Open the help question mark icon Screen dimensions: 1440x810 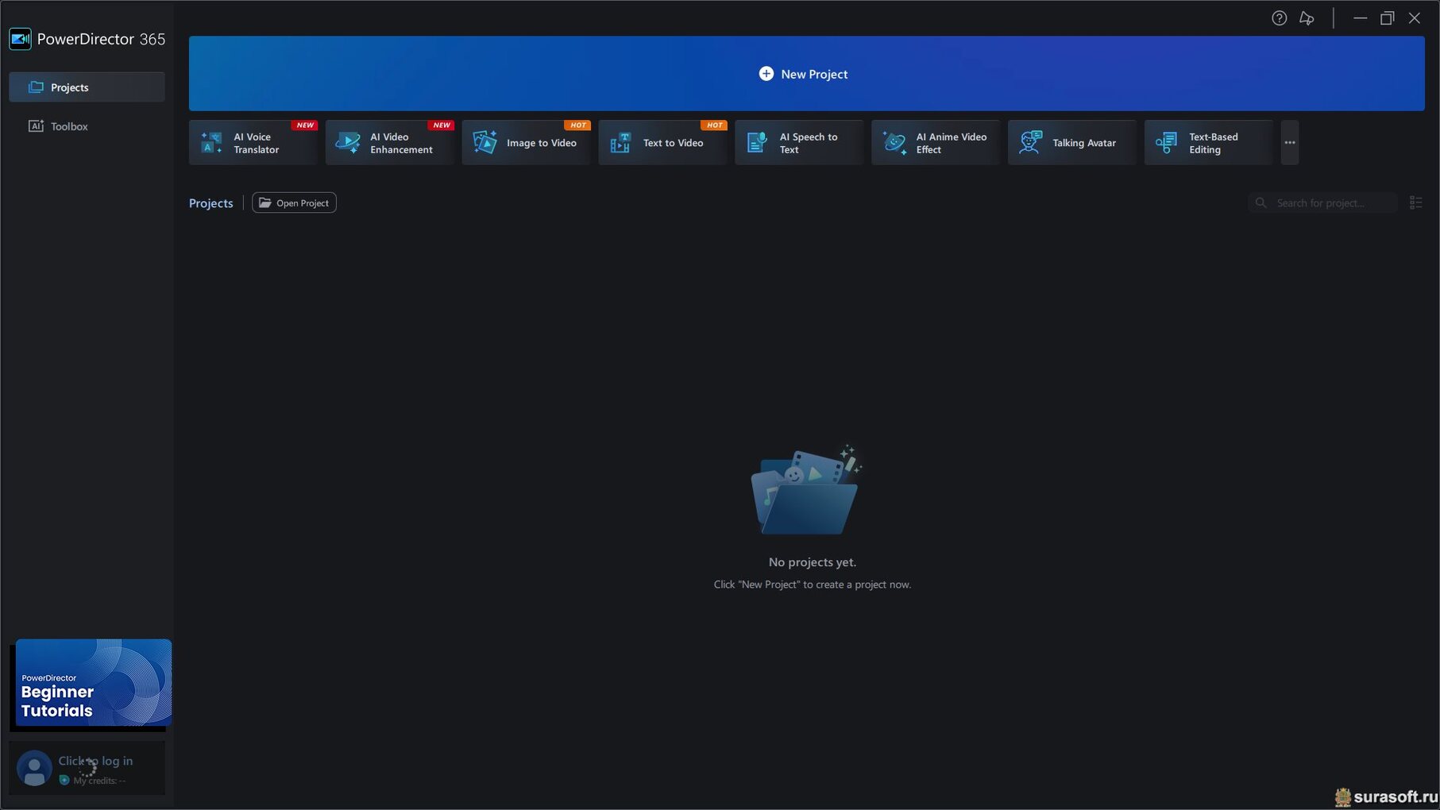tap(1279, 18)
